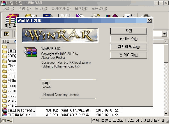Select the parent folder ".." entry
Image resolution: width=169 pixels, height=124 pixels.
6,47
